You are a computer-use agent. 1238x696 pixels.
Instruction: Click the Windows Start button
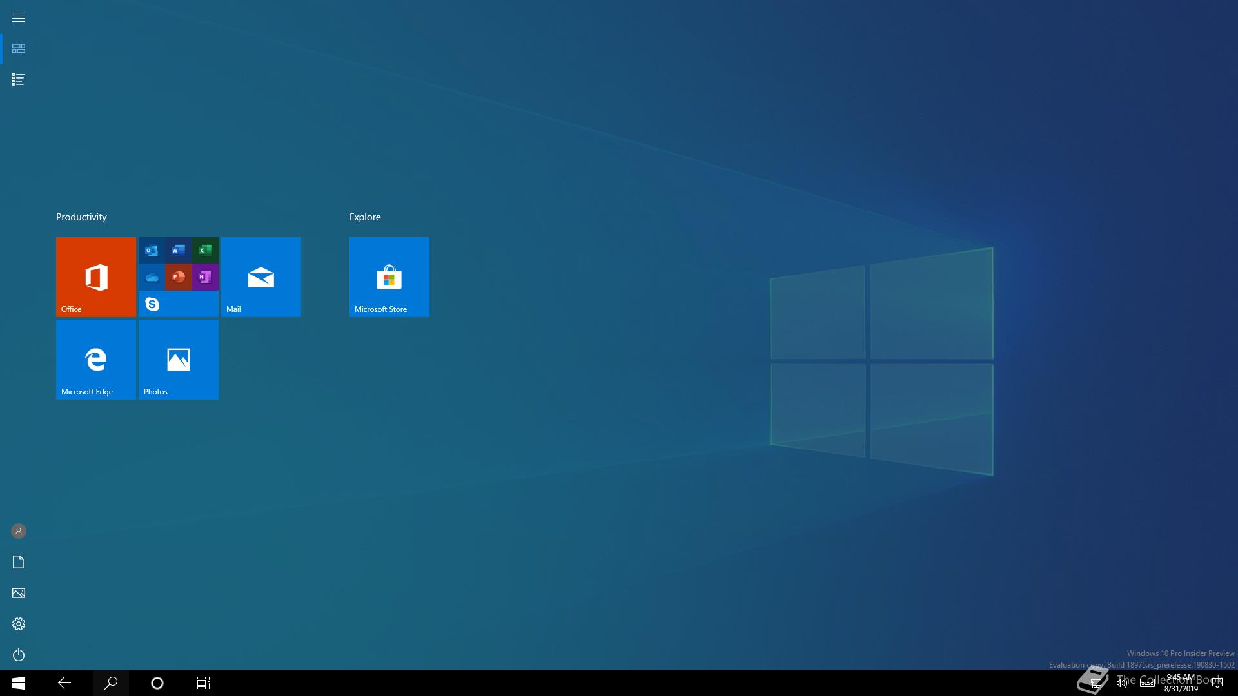(x=18, y=683)
